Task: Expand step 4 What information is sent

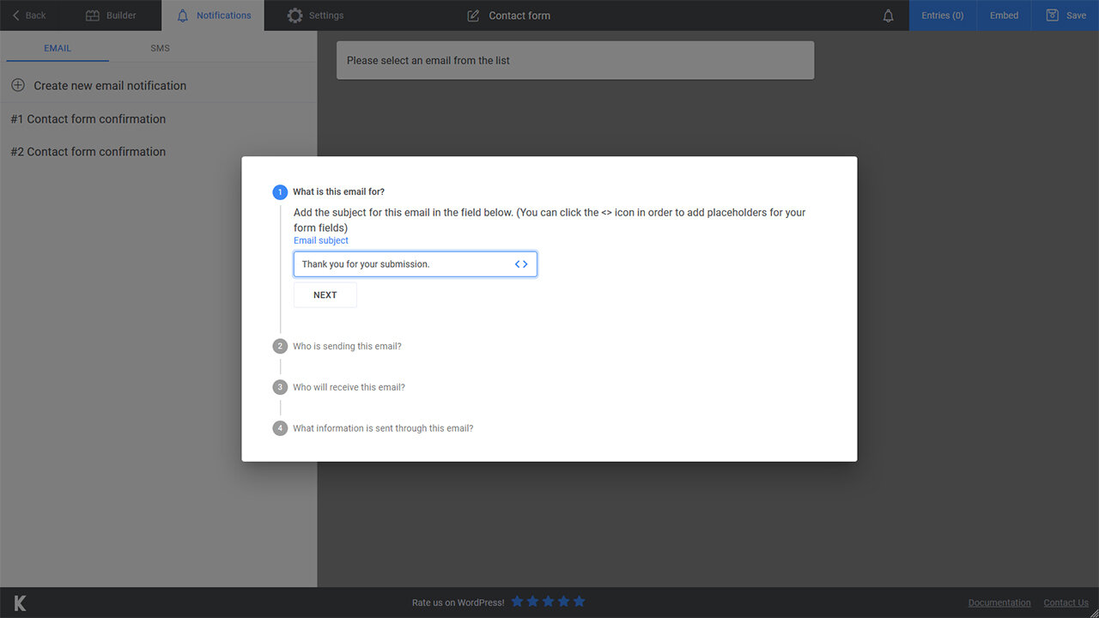Action: [x=383, y=428]
